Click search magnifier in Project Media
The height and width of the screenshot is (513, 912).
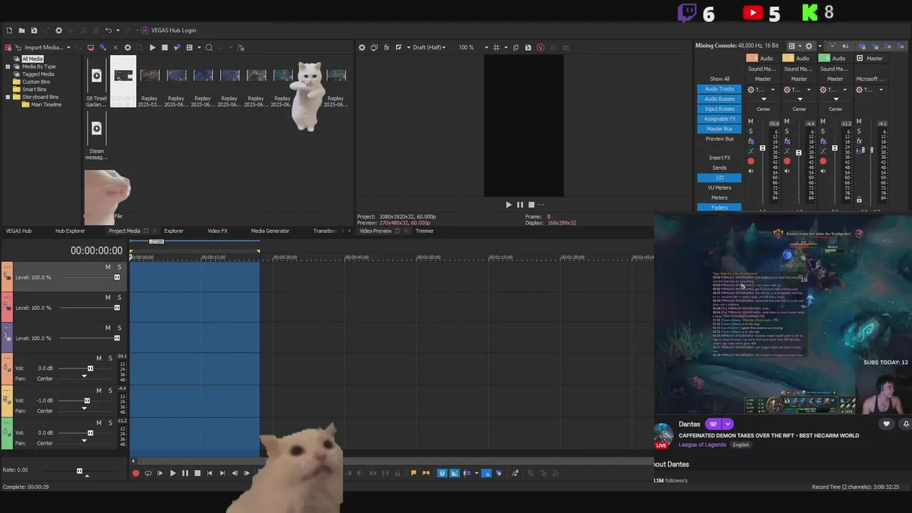tap(209, 48)
